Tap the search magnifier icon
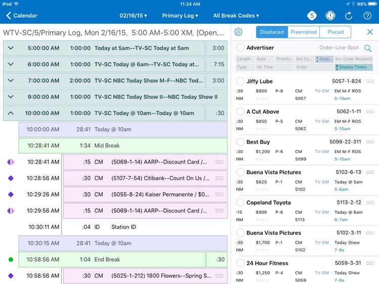Screen dimensions: 379x284 [368, 48]
